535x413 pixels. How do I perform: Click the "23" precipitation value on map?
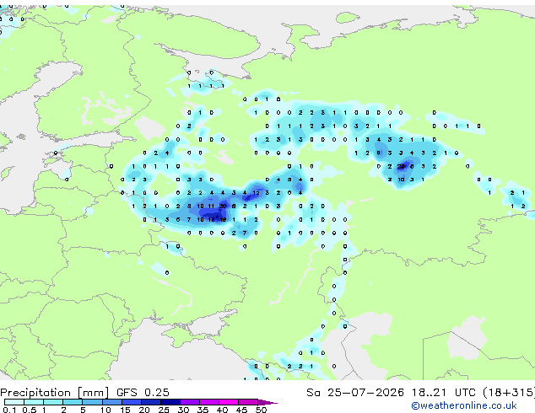[401, 166]
